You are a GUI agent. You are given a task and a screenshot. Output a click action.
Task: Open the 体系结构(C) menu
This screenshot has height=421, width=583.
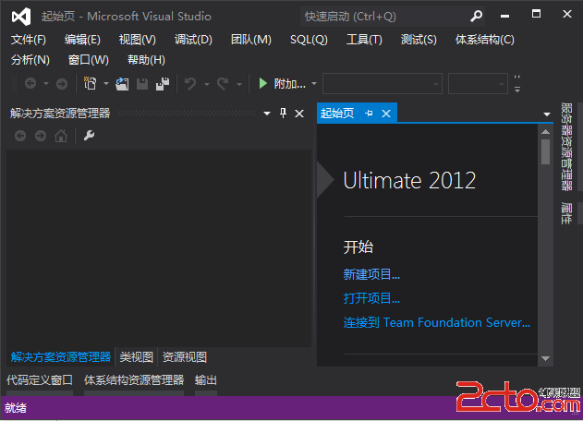point(485,40)
